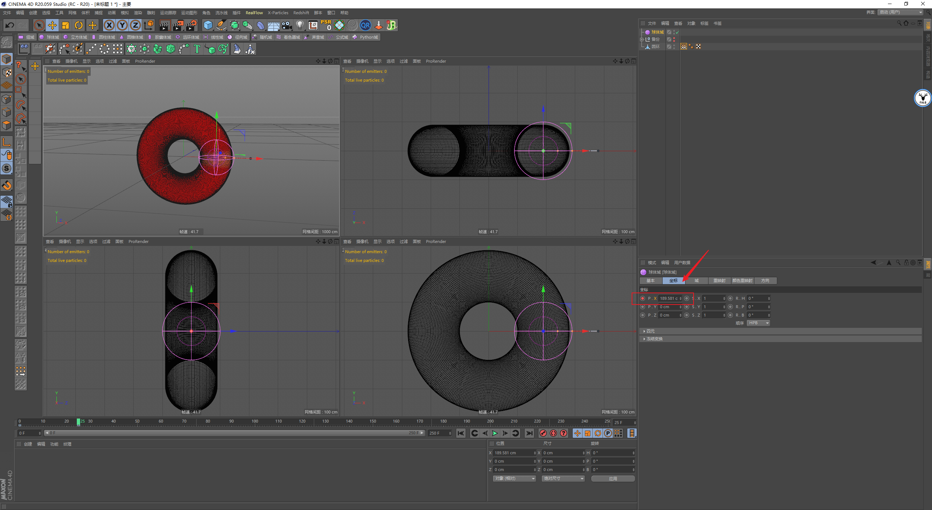Open 用户数据 menu in attribute manager

(x=682, y=263)
